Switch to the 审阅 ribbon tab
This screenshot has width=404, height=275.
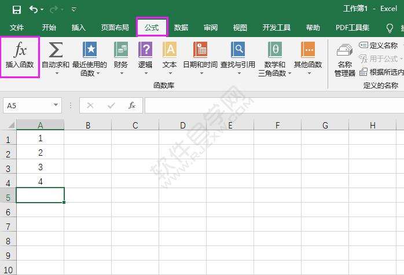(211, 27)
